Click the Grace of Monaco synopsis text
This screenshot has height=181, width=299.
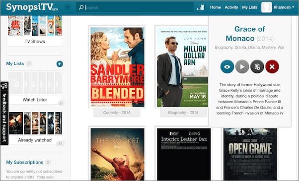(249, 99)
